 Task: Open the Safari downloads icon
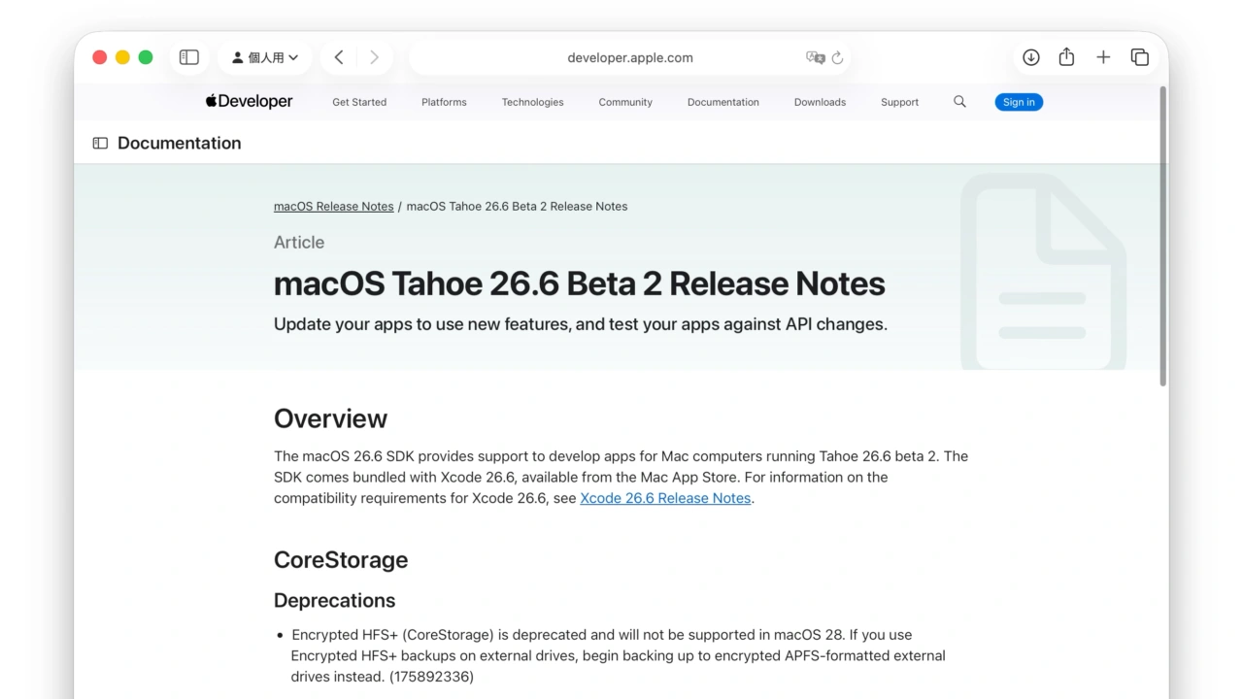coord(1031,57)
